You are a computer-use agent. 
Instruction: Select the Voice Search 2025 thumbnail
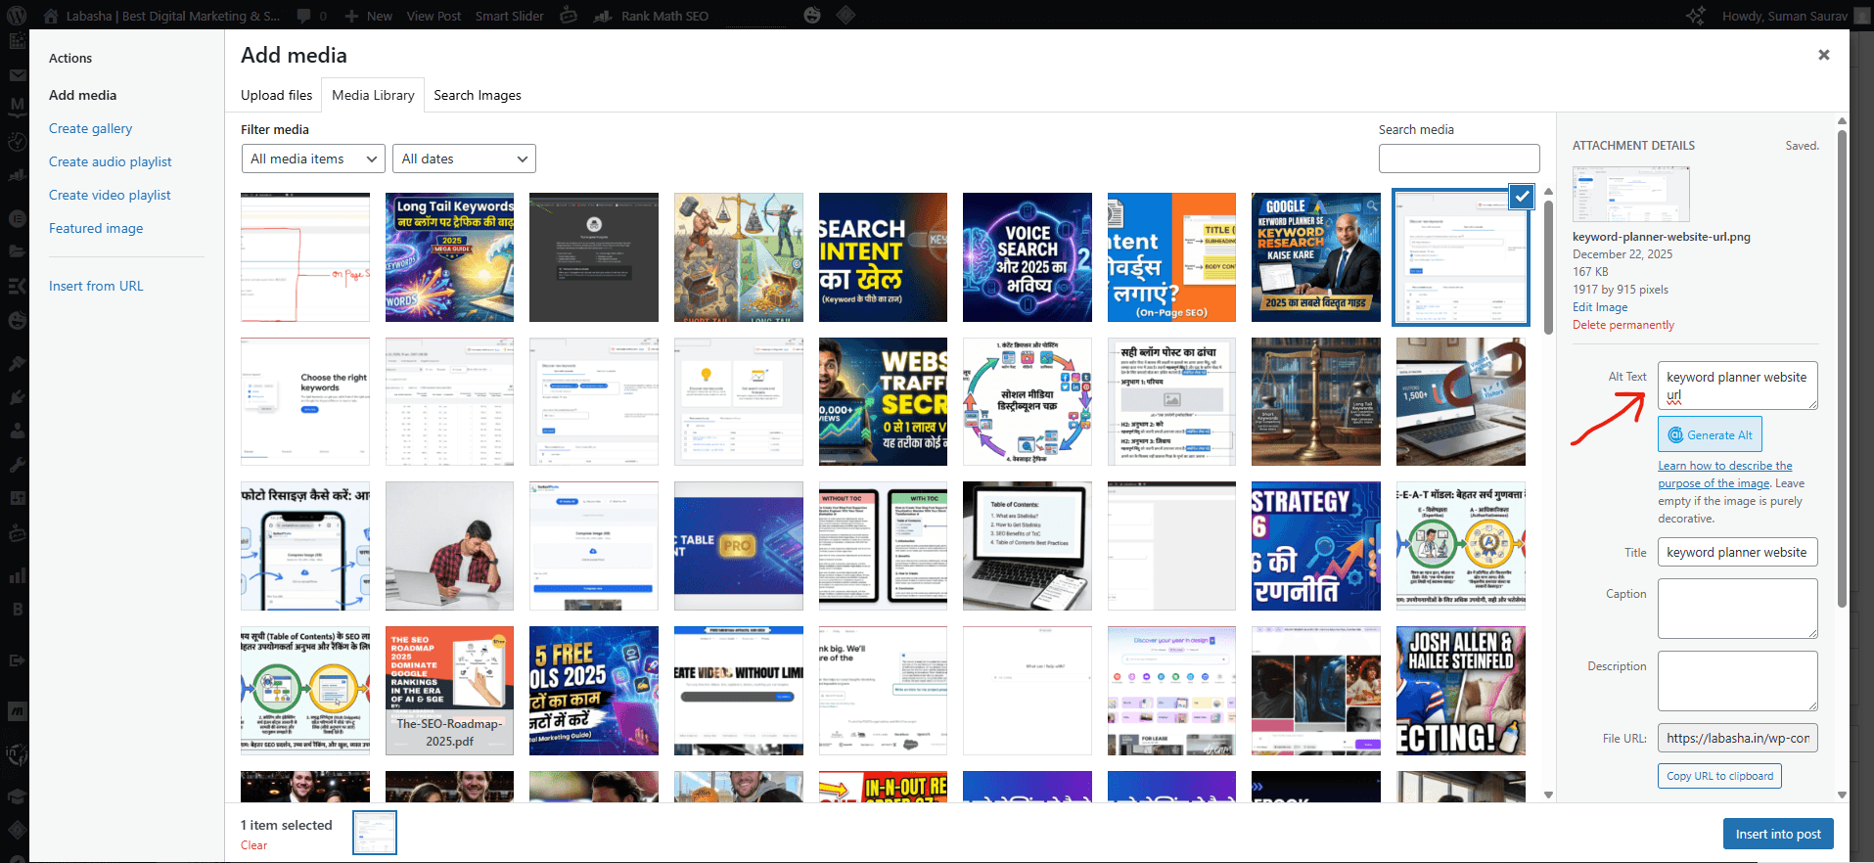[1028, 257]
